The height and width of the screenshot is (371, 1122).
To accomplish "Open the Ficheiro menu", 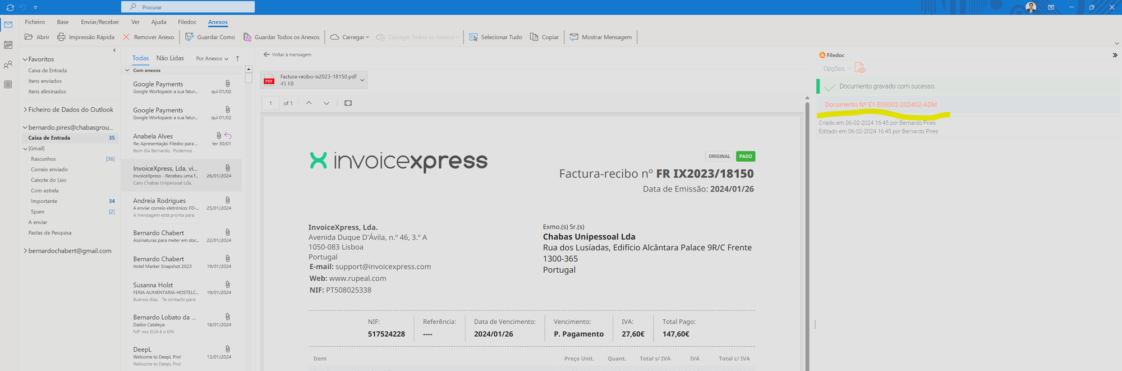I will [x=35, y=22].
